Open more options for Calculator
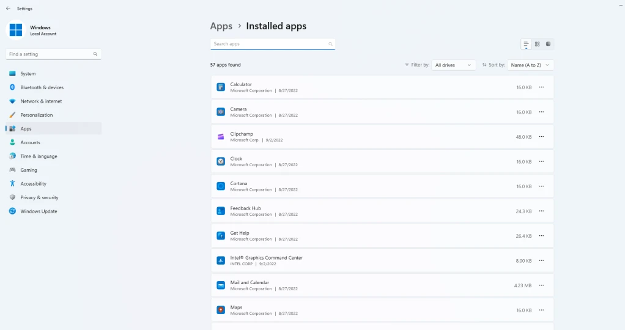This screenshot has width=625, height=330. tap(541, 87)
